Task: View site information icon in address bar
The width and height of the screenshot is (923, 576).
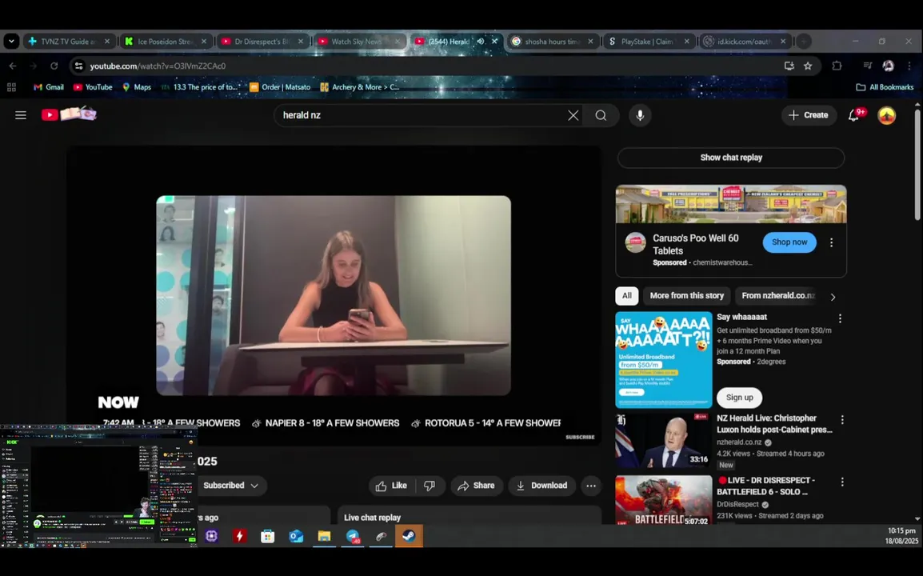Action: click(x=78, y=66)
